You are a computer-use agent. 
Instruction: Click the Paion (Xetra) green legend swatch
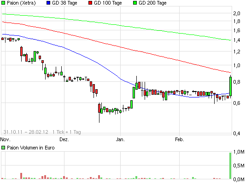tap(3, 3)
